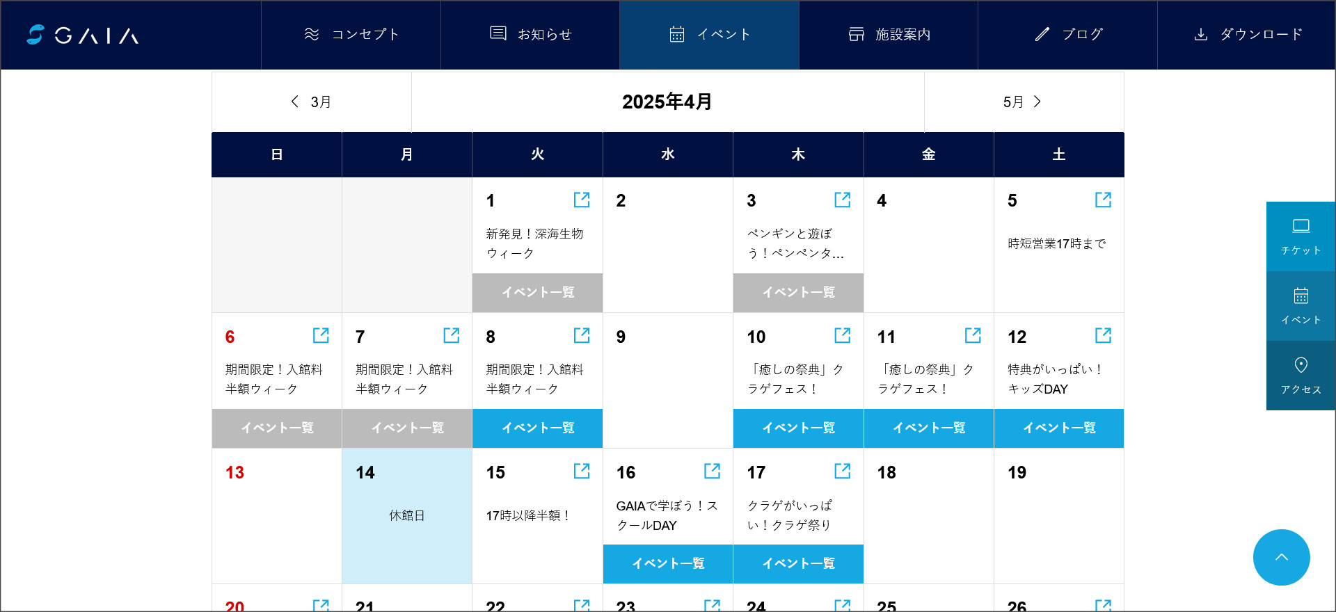The width and height of the screenshot is (1336, 612).
Task: Open アクセス location side shortcut
Action: (x=1301, y=376)
